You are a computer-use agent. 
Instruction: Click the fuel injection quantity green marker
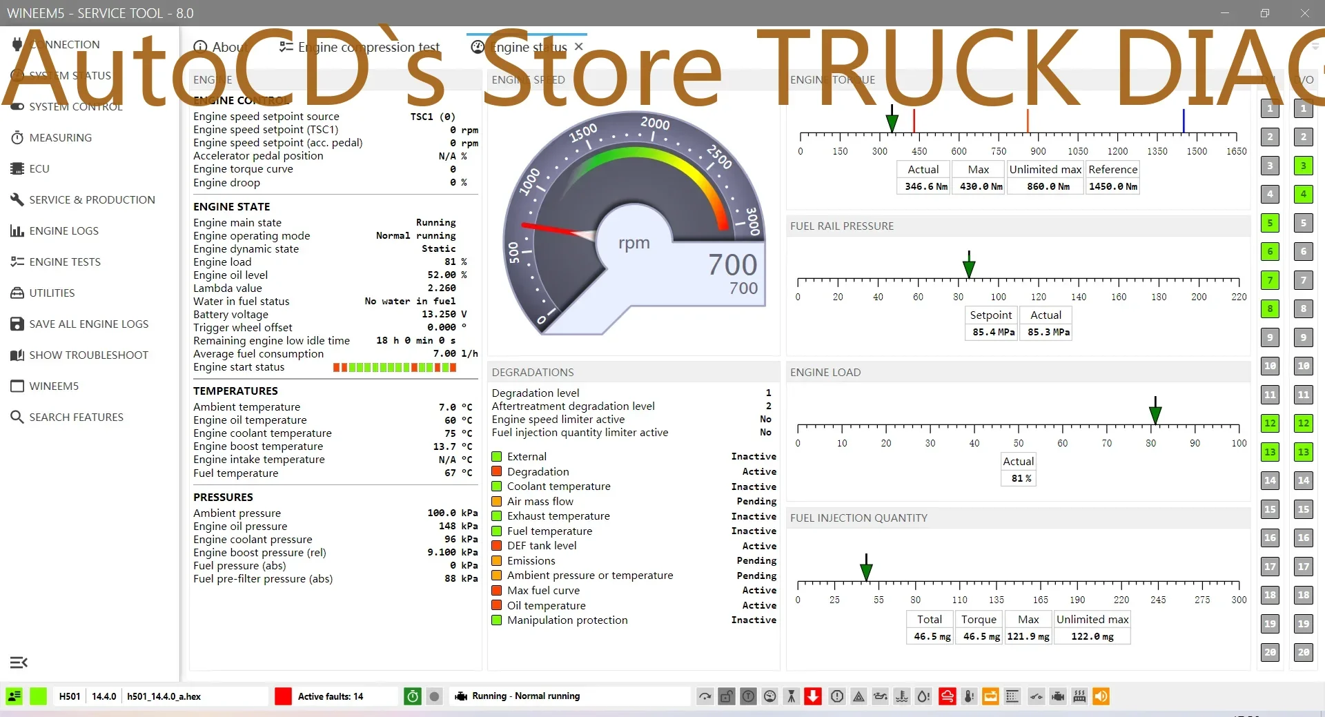(866, 567)
